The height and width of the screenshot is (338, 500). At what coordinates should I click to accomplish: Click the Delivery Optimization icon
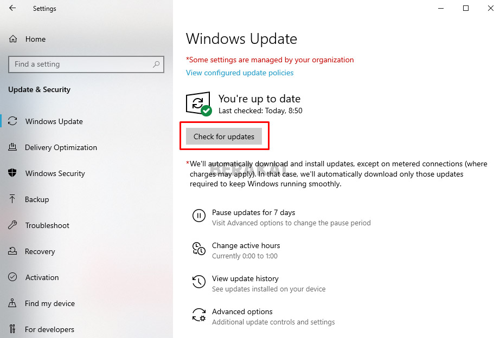click(12, 147)
